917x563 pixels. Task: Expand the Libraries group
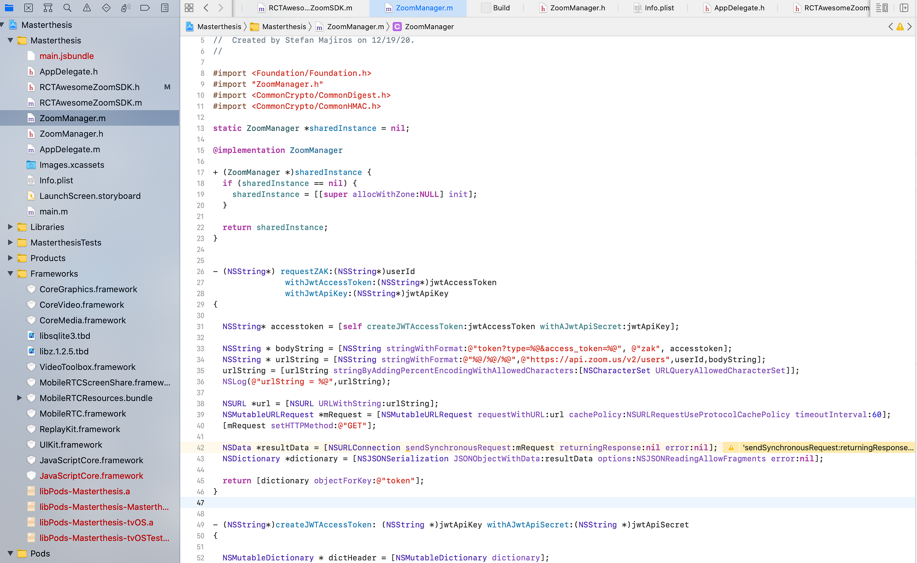(x=10, y=227)
